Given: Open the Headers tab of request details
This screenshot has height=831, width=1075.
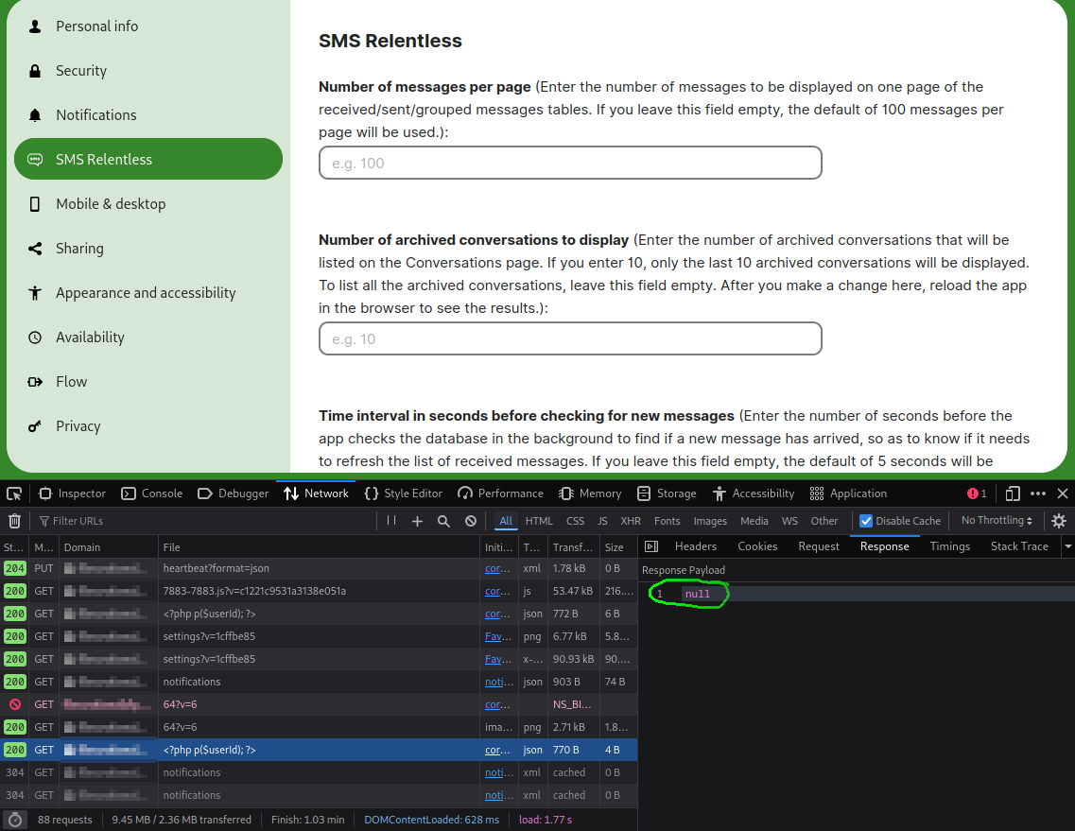Looking at the screenshot, I should coord(695,546).
